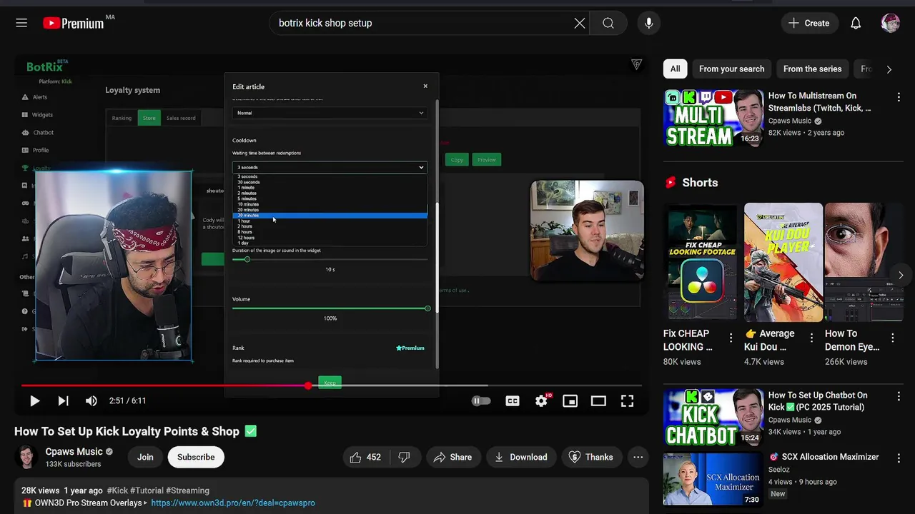Open the player settings gear

541,401
